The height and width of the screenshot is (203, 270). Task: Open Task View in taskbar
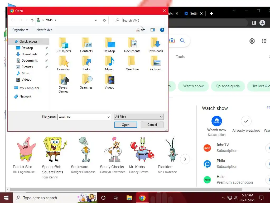116,198
